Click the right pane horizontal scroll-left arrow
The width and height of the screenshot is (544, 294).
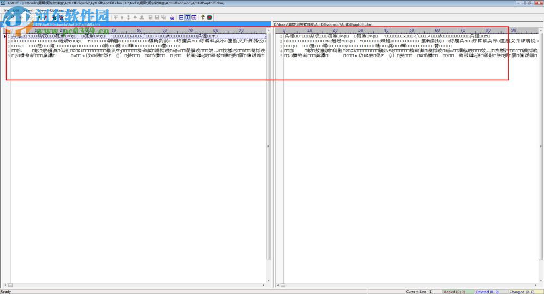(x=277, y=285)
